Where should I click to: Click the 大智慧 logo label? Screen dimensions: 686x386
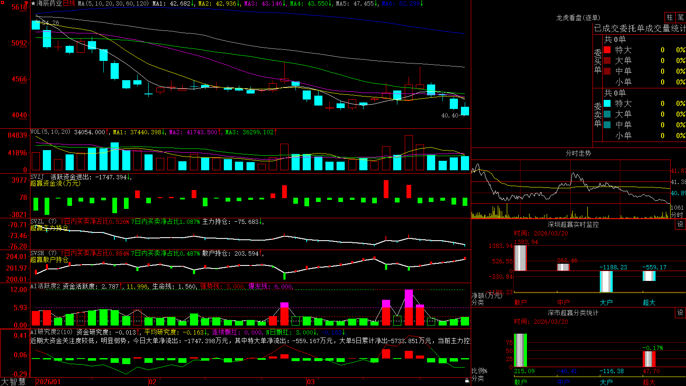click(x=13, y=382)
